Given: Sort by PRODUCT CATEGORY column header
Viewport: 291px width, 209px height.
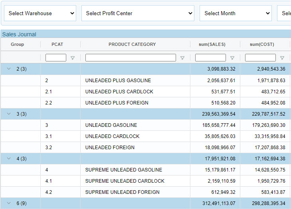Looking at the screenshot, I should click(x=132, y=44).
